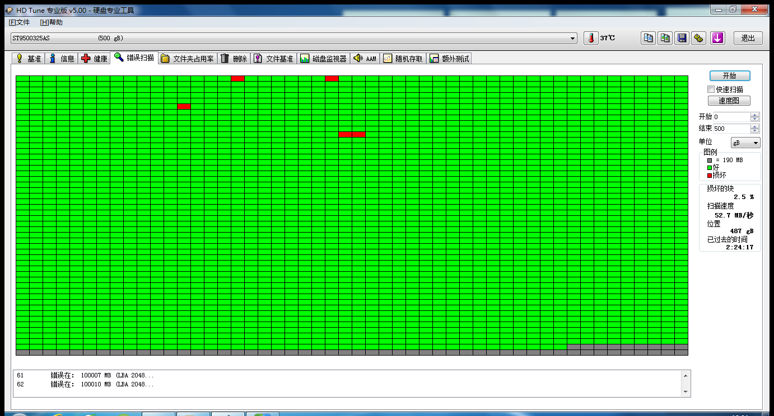This screenshot has height=416, width=774.
Task: Select log entry 61 at 100007 MB
Action: [85, 375]
